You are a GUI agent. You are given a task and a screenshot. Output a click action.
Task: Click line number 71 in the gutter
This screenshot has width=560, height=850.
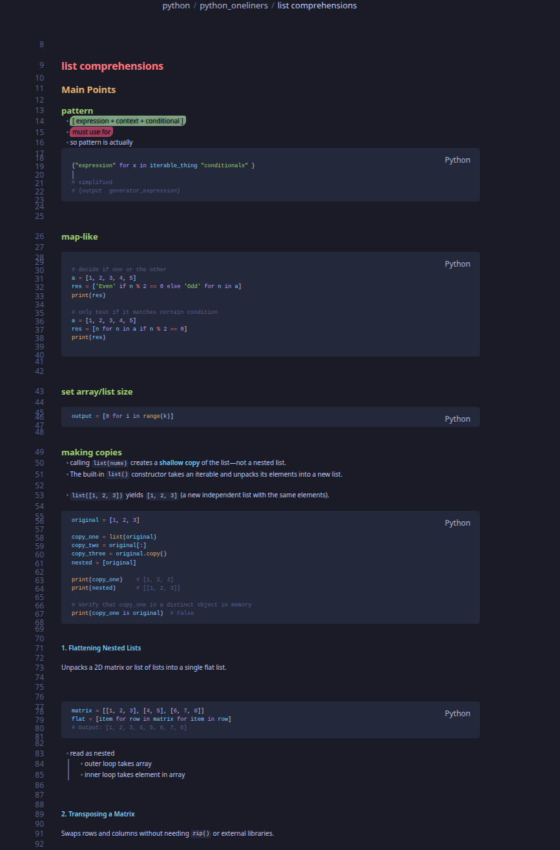pyautogui.click(x=39, y=648)
